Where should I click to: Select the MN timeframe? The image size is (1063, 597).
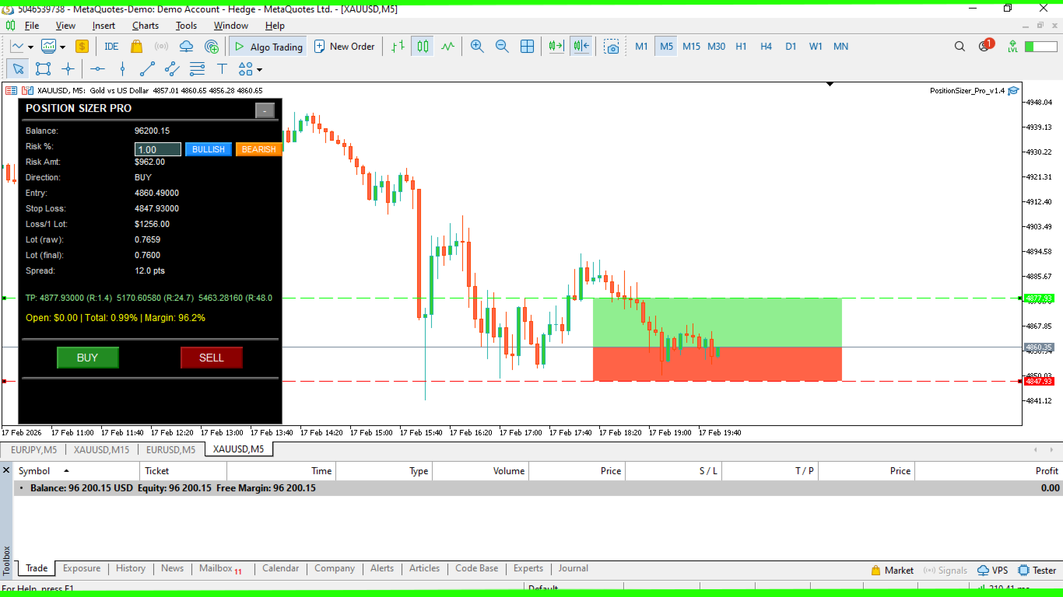click(840, 47)
